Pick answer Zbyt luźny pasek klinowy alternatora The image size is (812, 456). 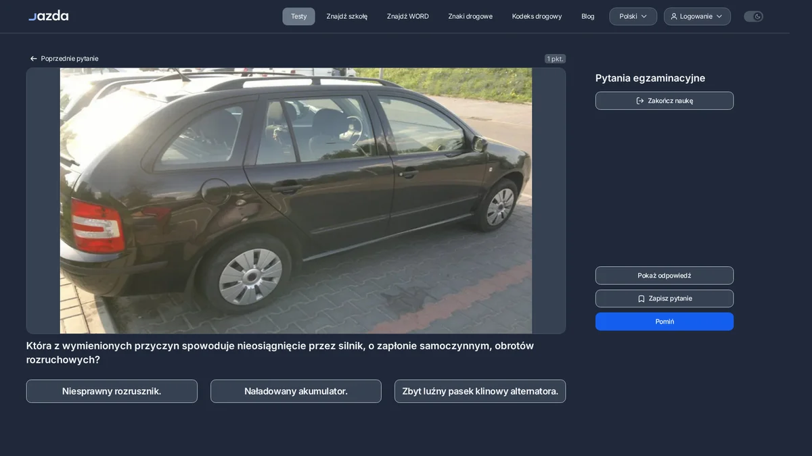[x=480, y=391]
